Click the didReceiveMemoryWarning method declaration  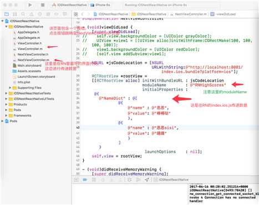pyautogui.click(x=122, y=169)
